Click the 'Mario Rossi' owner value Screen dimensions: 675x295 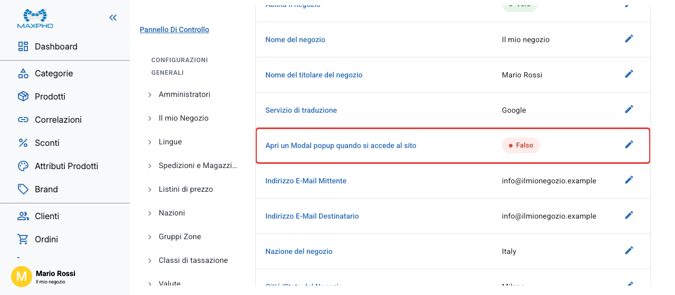point(522,75)
